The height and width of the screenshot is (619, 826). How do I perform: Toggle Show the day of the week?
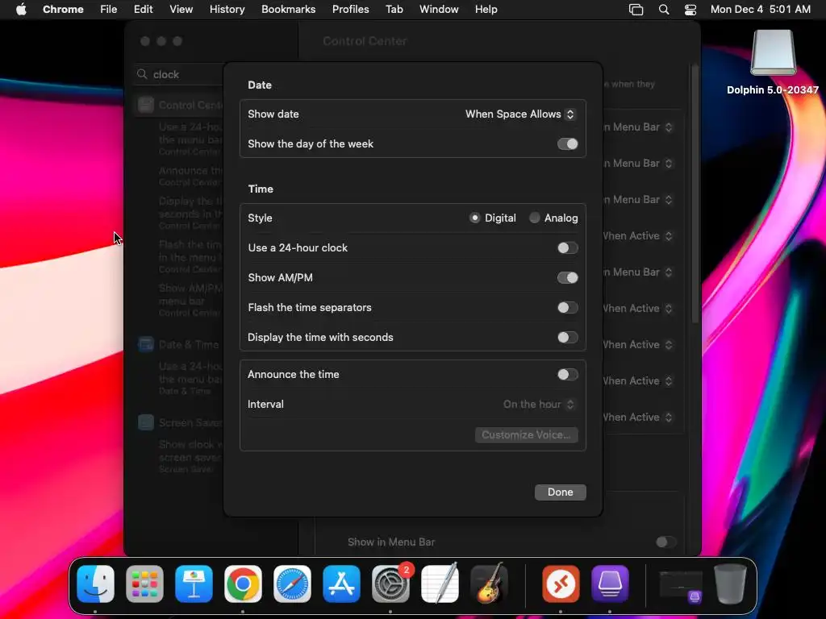(x=567, y=143)
